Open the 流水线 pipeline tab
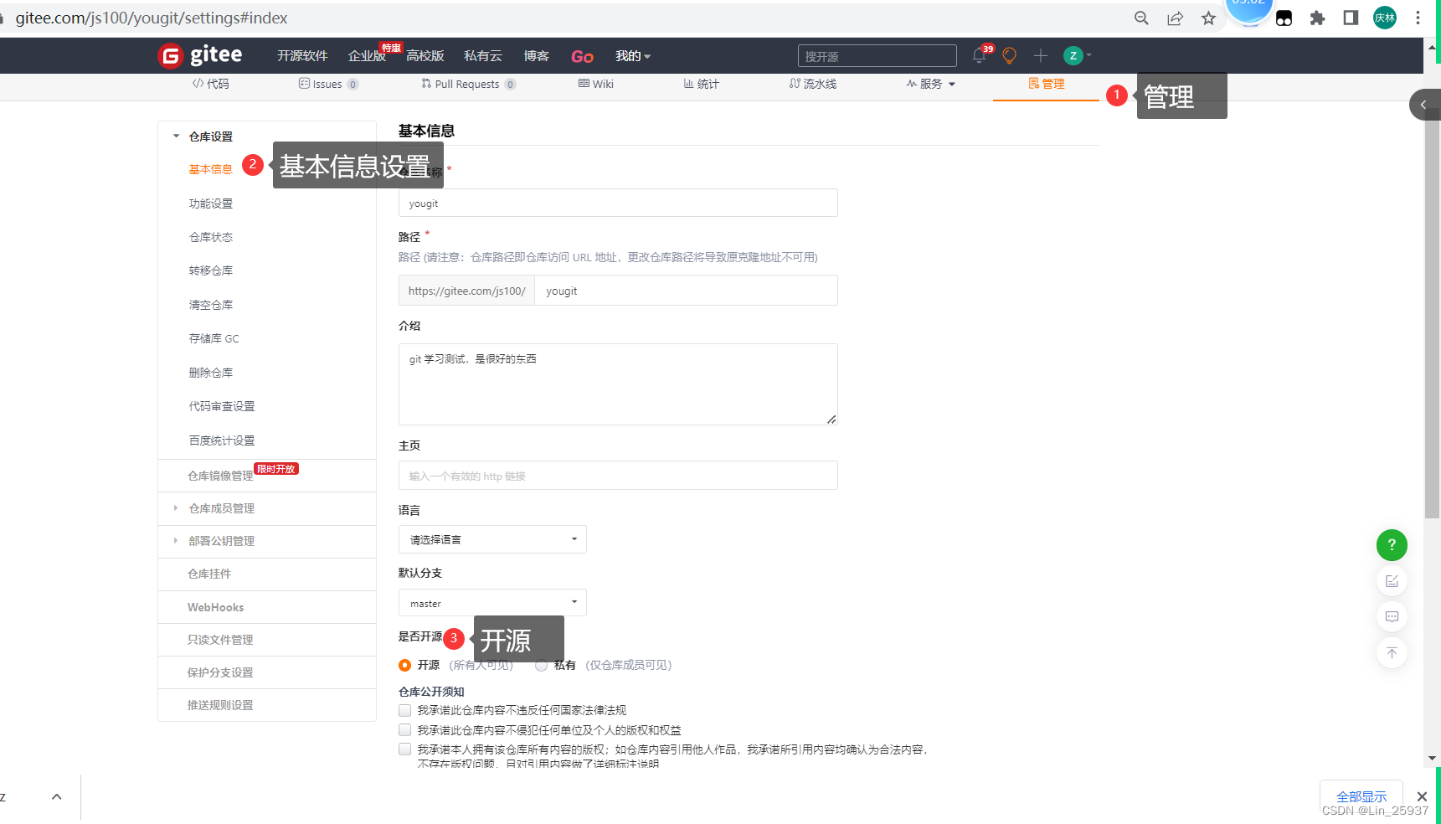1441x824 pixels. (813, 84)
